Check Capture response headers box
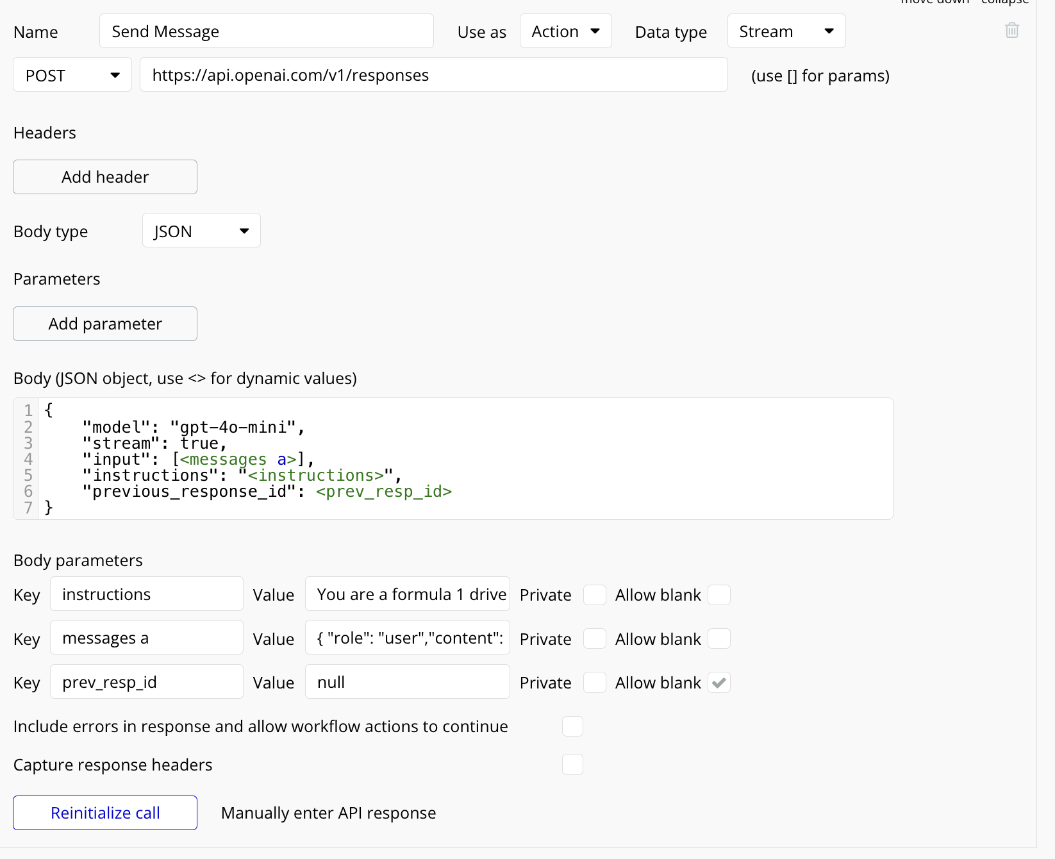The height and width of the screenshot is (859, 1055). [x=572, y=765]
